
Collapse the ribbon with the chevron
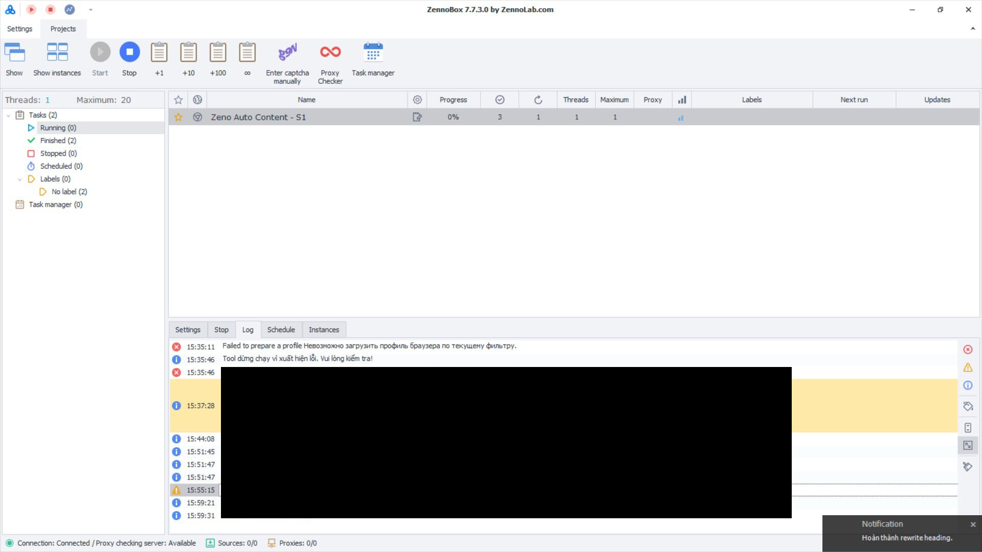click(973, 29)
